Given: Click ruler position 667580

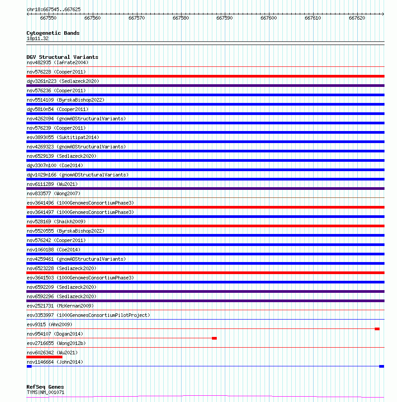Looking at the screenshot, I should (x=181, y=18).
